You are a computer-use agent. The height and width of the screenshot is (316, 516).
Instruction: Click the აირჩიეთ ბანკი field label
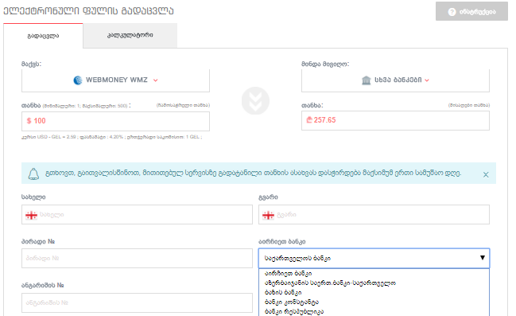pyautogui.click(x=282, y=241)
